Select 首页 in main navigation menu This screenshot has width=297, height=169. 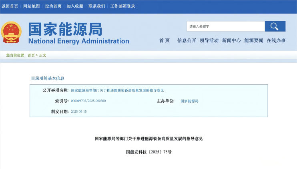point(165,40)
